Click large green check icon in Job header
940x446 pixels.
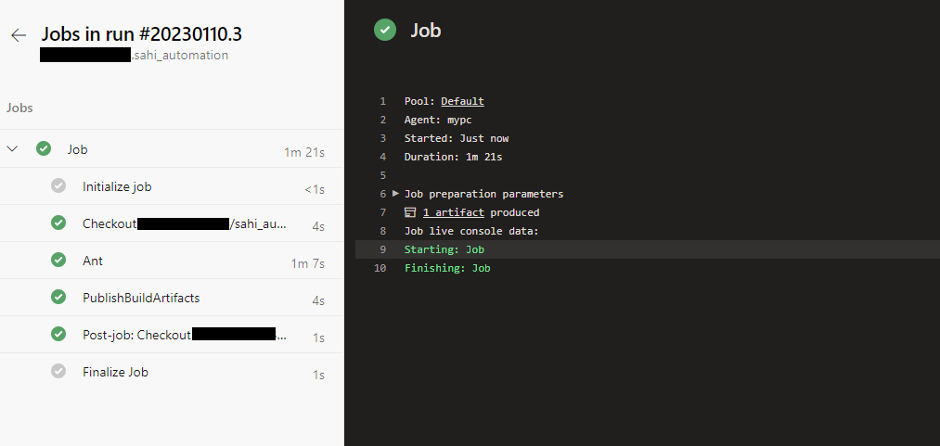[x=385, y=31]
